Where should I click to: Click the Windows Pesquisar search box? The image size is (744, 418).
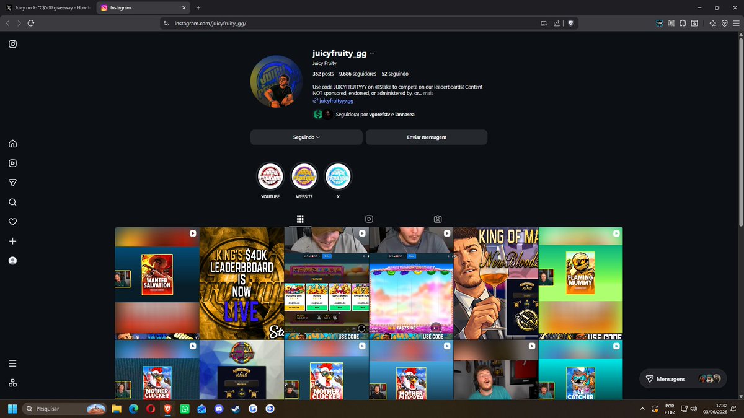[x=65, y=409]
